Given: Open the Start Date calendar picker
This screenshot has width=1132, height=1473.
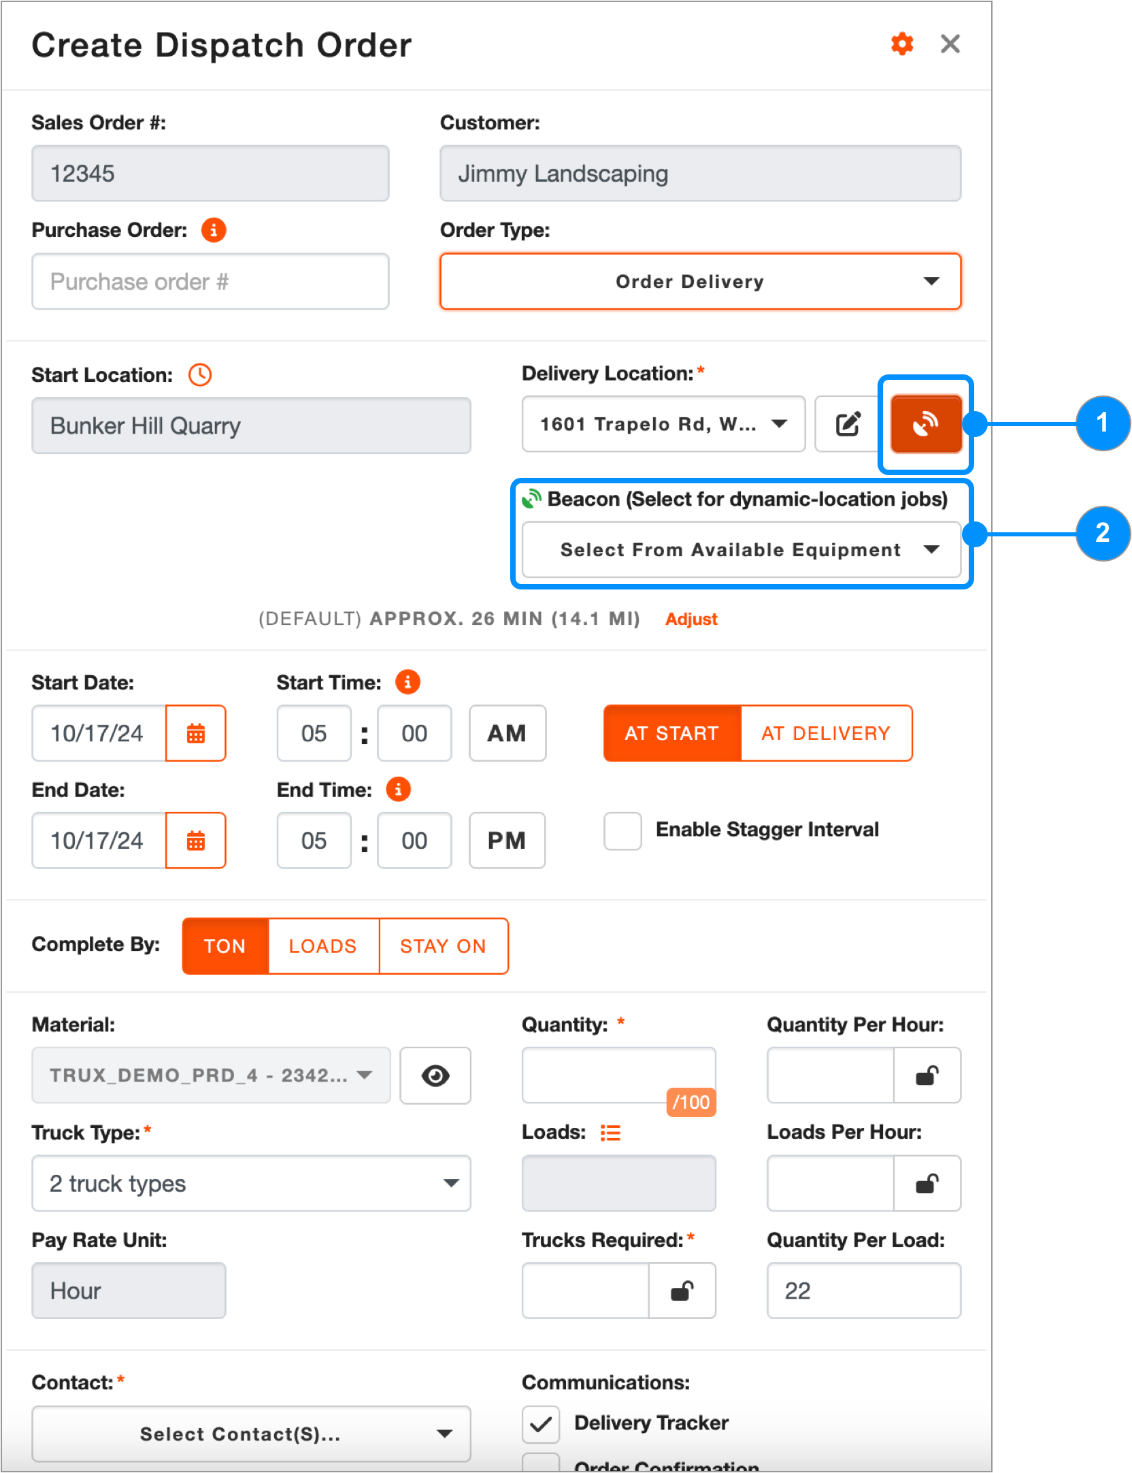Looking at the screenshot, I should (196, 733).
